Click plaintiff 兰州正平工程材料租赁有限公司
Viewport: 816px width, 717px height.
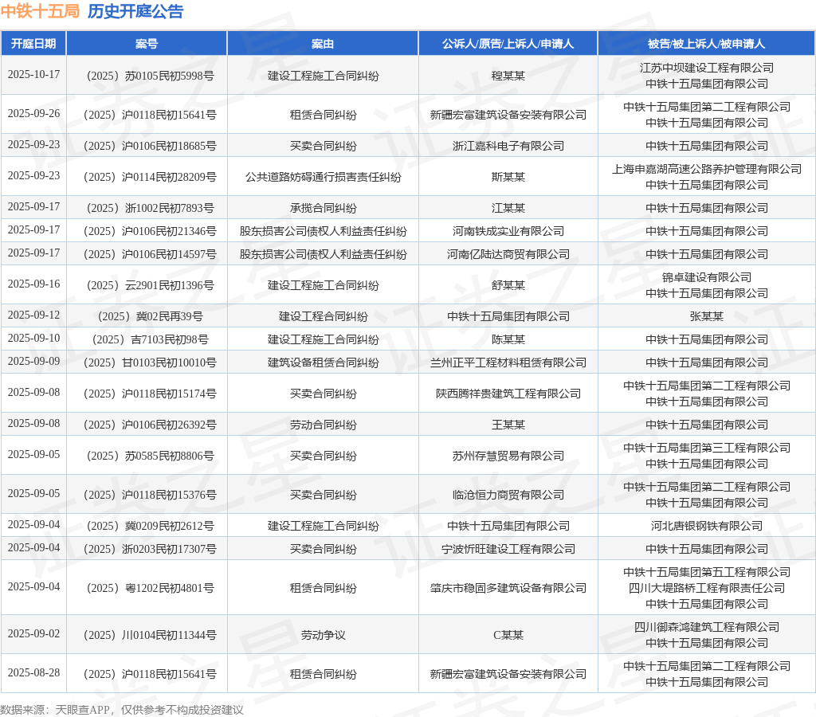tap(508, 362)
